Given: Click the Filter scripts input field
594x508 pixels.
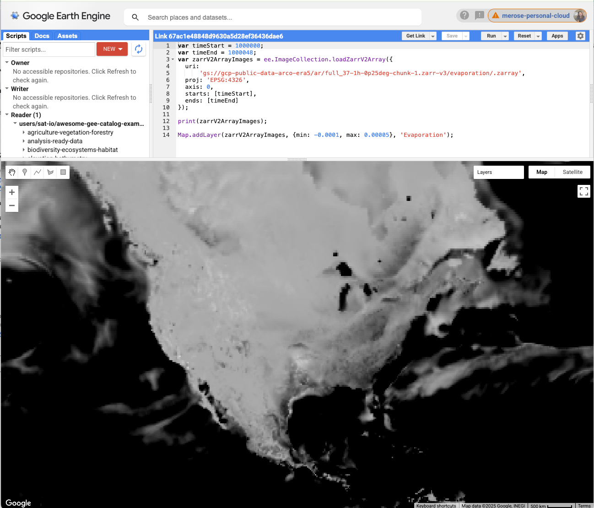Looking at the screenshot, I should 49,49.
